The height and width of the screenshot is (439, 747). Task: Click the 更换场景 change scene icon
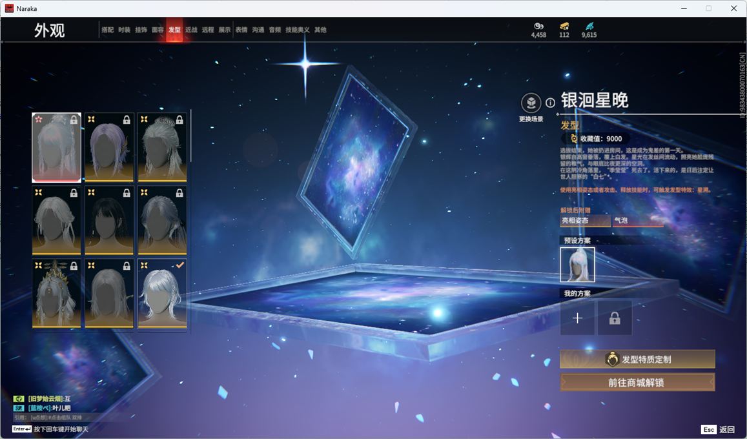tap(531, 103)
